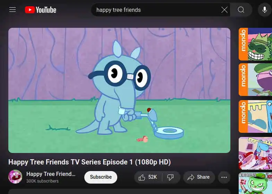Expand the video description box below channel

coord(119,191)
